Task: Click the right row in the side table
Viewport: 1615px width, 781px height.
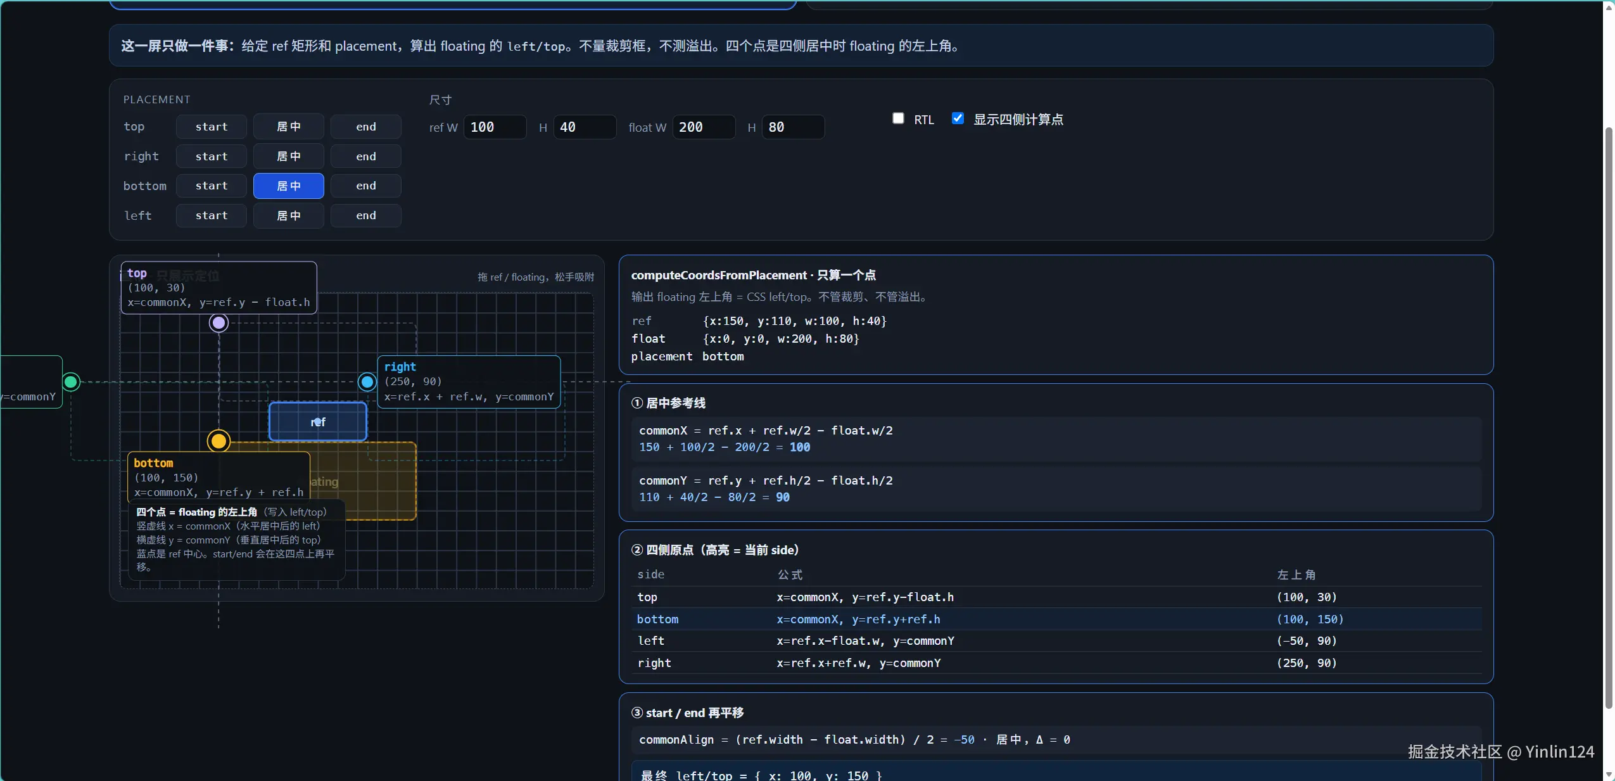Action: (x=1056, y=663)
